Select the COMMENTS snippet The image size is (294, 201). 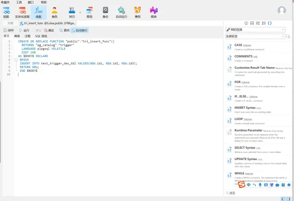coord(258,58)
